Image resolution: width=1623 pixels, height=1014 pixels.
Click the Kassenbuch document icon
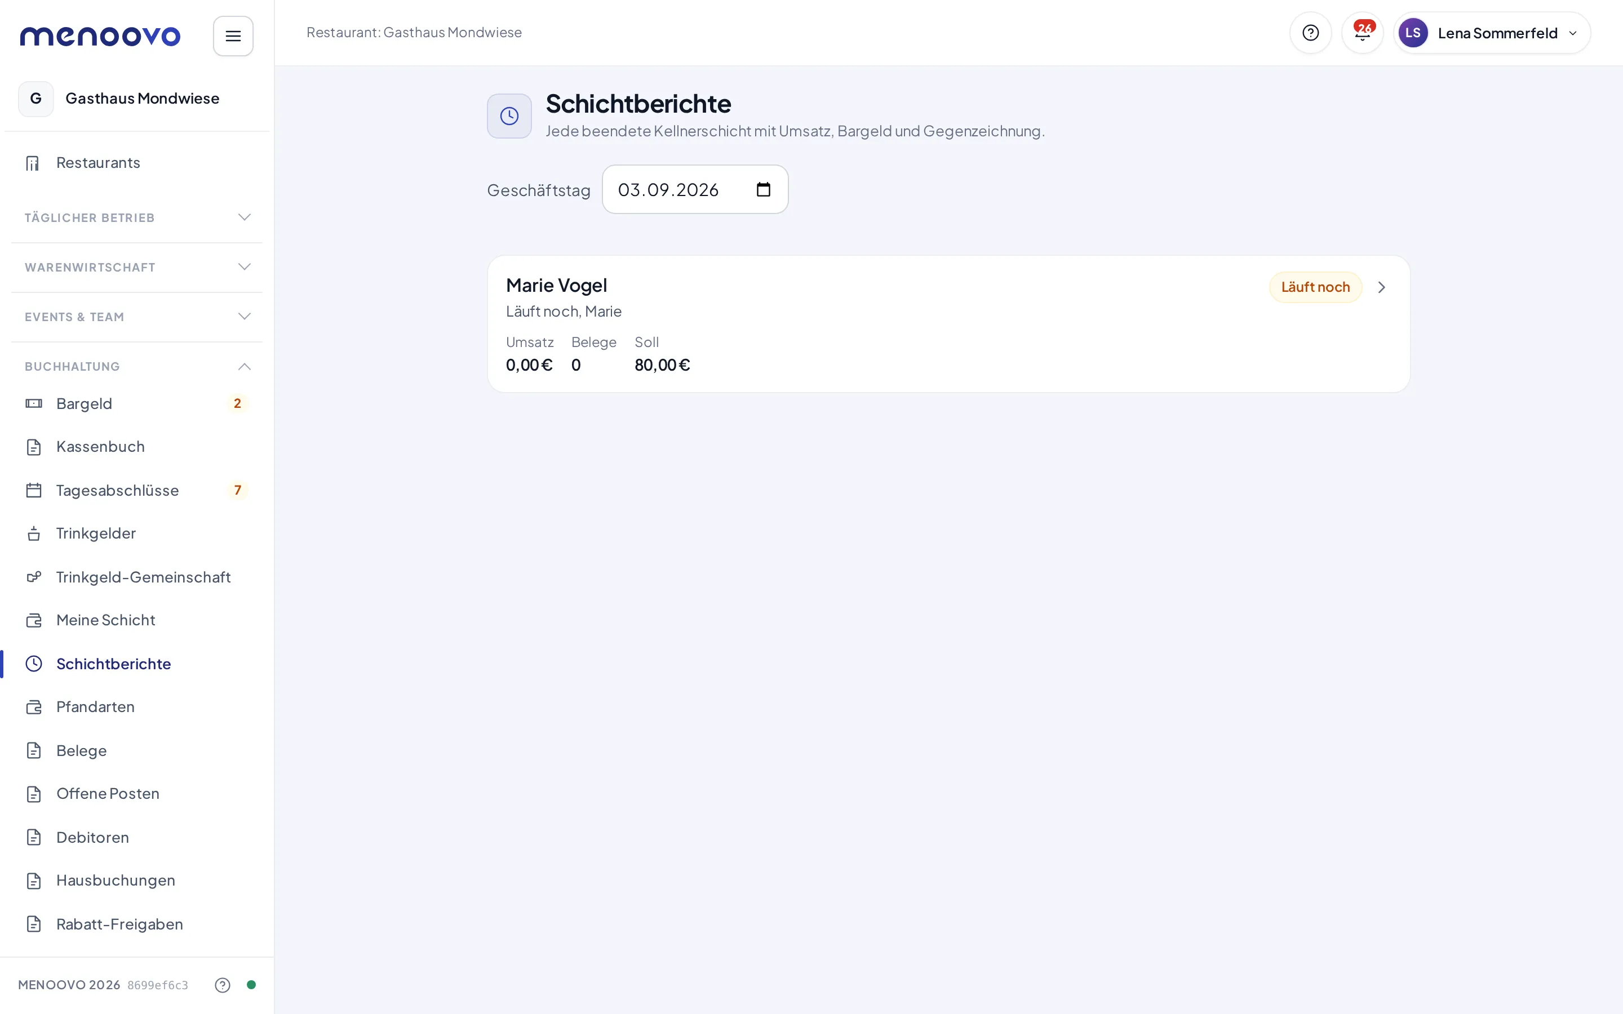[x=34, y=447]
